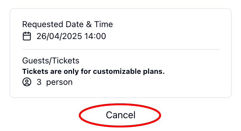Click Tickets in the Guests/Tickets heading
Image resolution: width=241 pixels, height=131 pixels.
(64, 61)
